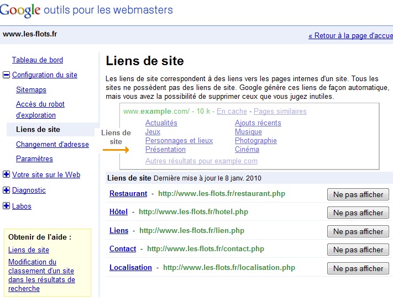Click the Google logo
This screenshot has width=393, height=302.
pos(20,10)
